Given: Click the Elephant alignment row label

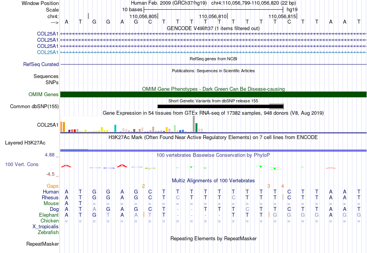Looking at the screenshot, I should tap(49, 215).
